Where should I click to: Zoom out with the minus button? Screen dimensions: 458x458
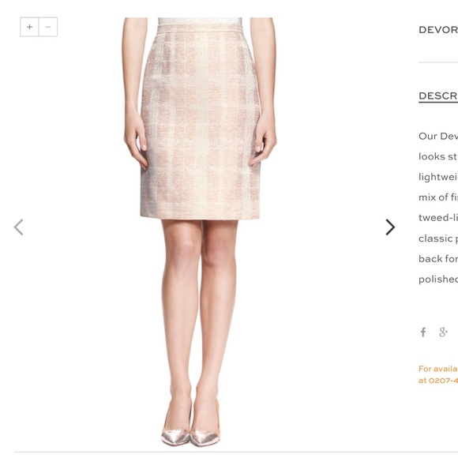coord(48,27)
